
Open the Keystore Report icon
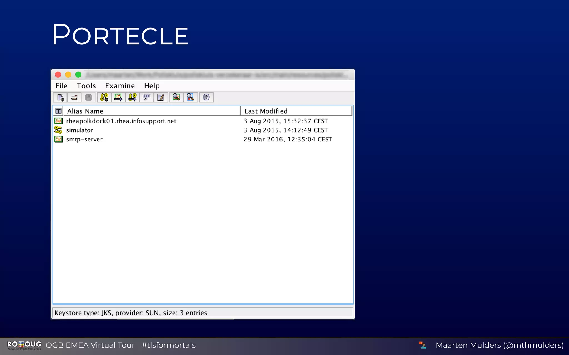tap(161, 97)
